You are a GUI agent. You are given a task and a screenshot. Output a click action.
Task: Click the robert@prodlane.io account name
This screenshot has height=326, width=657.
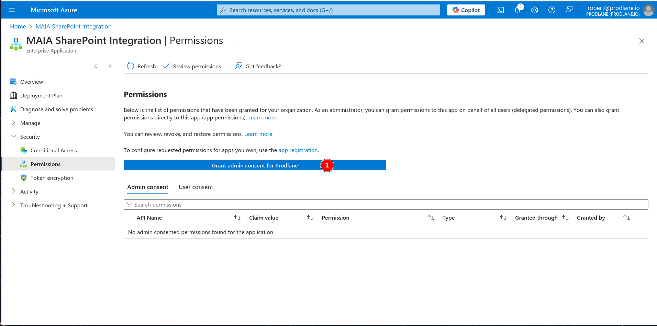coord(613,8)
